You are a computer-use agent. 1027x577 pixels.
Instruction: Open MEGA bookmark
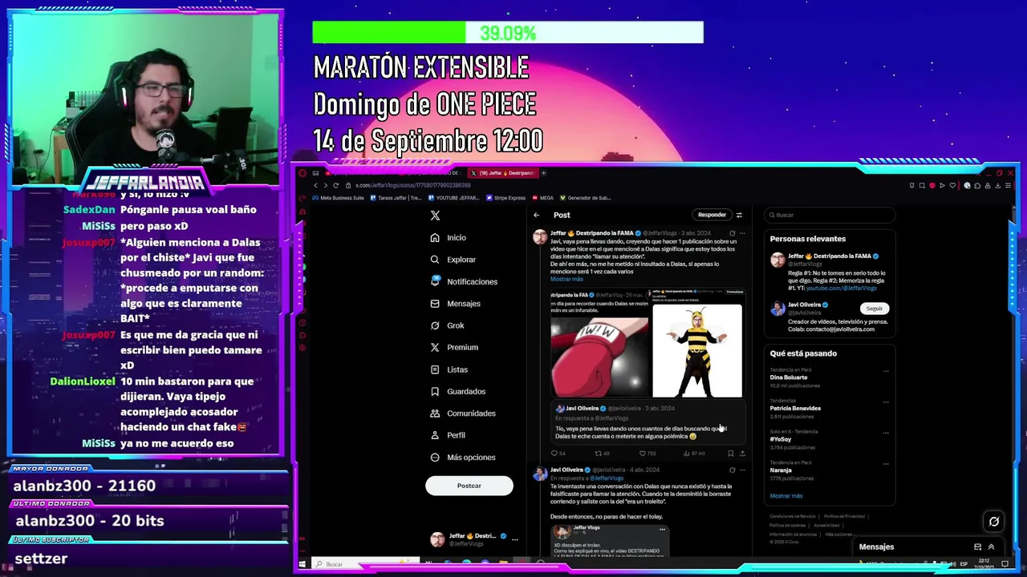[x=542, y=198]
